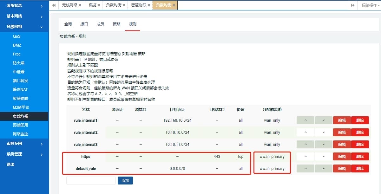
Task: Move default_rule down with the arrow icon
Action: tap(323, 169)
